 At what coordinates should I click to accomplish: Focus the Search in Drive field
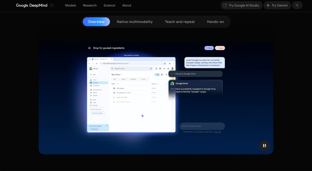[131, 68]
